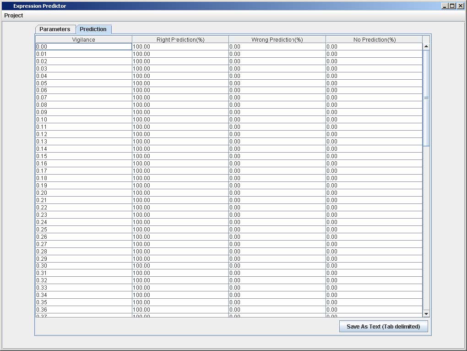Click Save As Text (Tab delimited) button
This screenshot has width=467, height=351.
(383, 327)
